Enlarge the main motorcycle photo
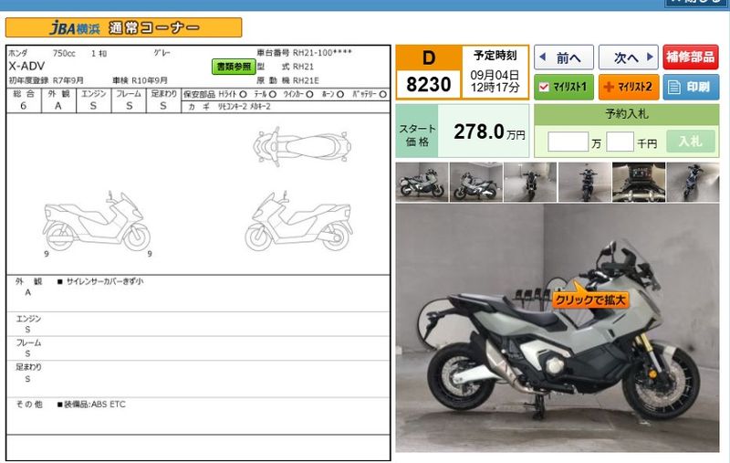 pyautogui.click(x=558, y=328)
